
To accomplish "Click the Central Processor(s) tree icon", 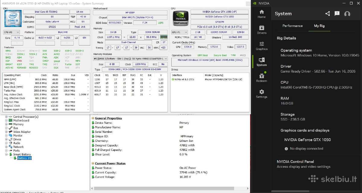I will (11, 117).
